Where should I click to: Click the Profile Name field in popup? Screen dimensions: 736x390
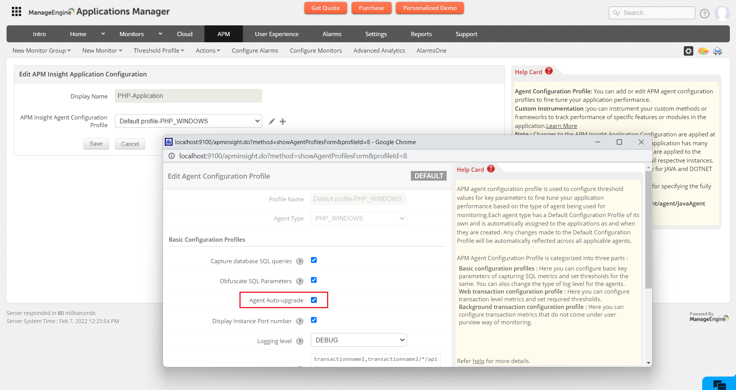[359, 199]
